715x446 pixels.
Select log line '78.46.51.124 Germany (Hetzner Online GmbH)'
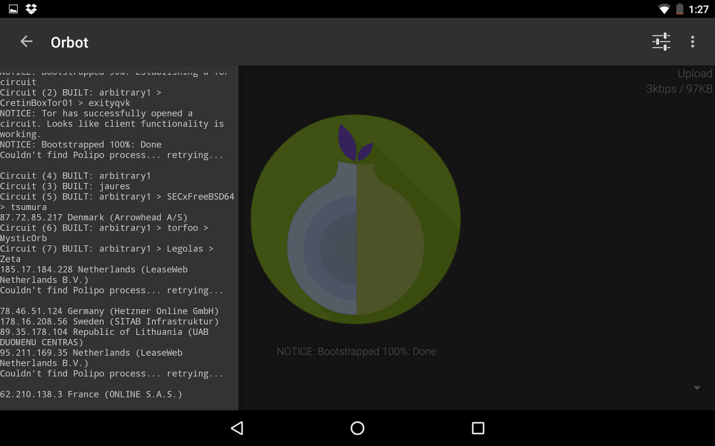(109, 311)
